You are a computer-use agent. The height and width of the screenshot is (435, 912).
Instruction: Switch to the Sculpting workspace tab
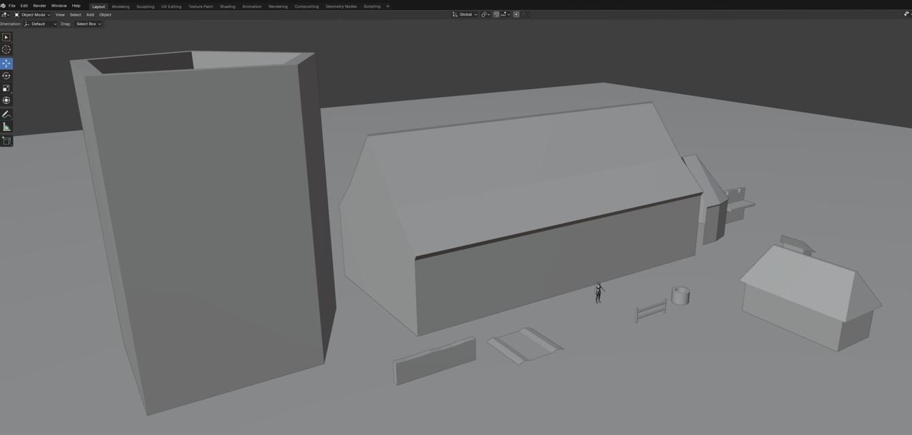pyautogui.click(x=145, y=6)
